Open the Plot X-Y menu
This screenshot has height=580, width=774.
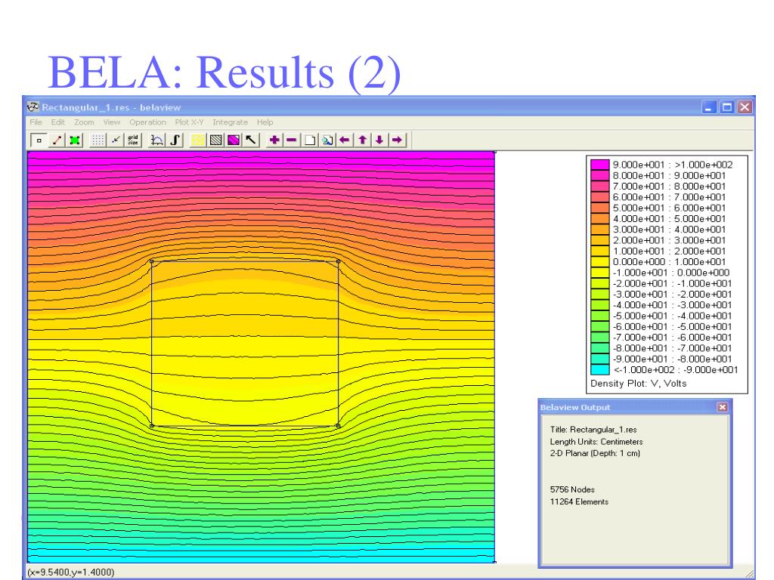tap(189, 122)
